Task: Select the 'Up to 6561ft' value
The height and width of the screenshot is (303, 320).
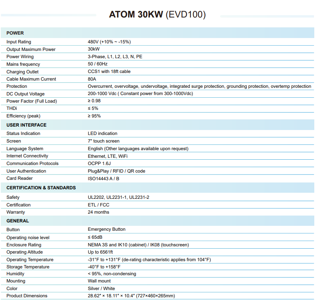Action: (x=100, y=252)
